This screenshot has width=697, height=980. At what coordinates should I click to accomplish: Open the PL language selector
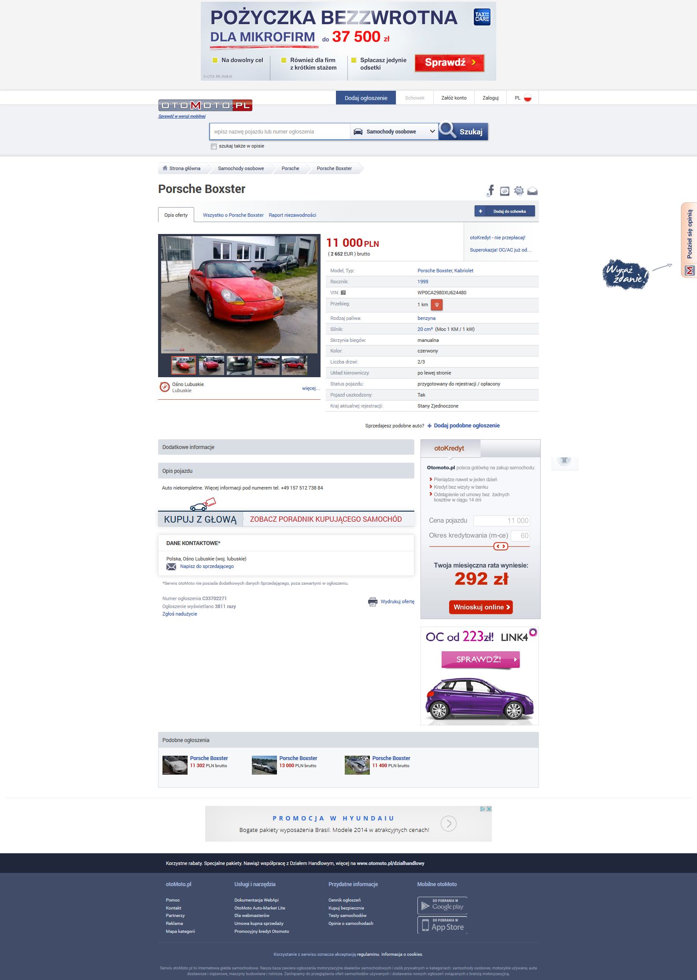point(523,98)
